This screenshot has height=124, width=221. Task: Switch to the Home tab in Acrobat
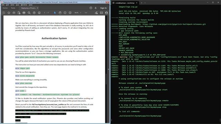tap(5, 8)
